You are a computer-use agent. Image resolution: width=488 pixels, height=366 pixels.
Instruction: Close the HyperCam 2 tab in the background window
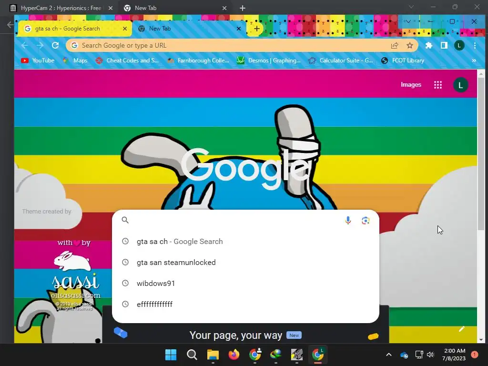[111, 8]
